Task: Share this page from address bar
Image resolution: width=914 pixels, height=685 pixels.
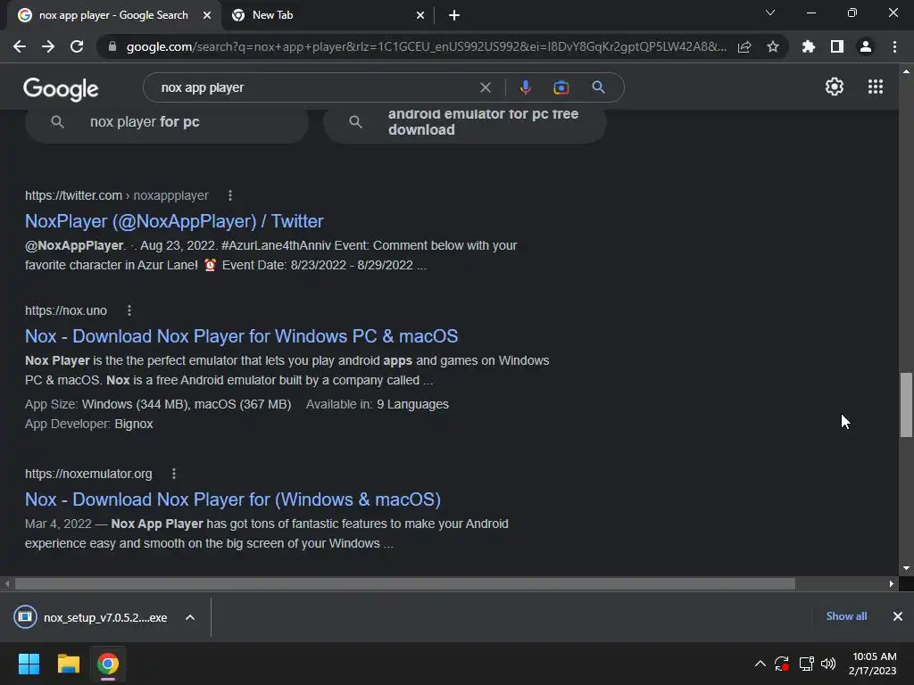Action: (x=744, y=46)
